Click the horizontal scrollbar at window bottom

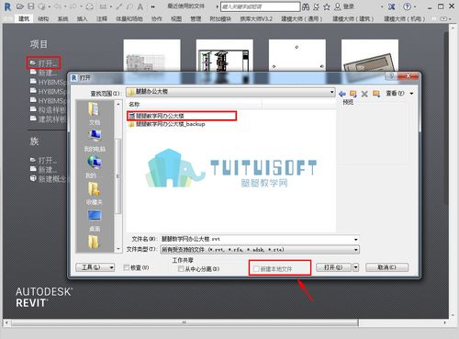pos(185,322)
